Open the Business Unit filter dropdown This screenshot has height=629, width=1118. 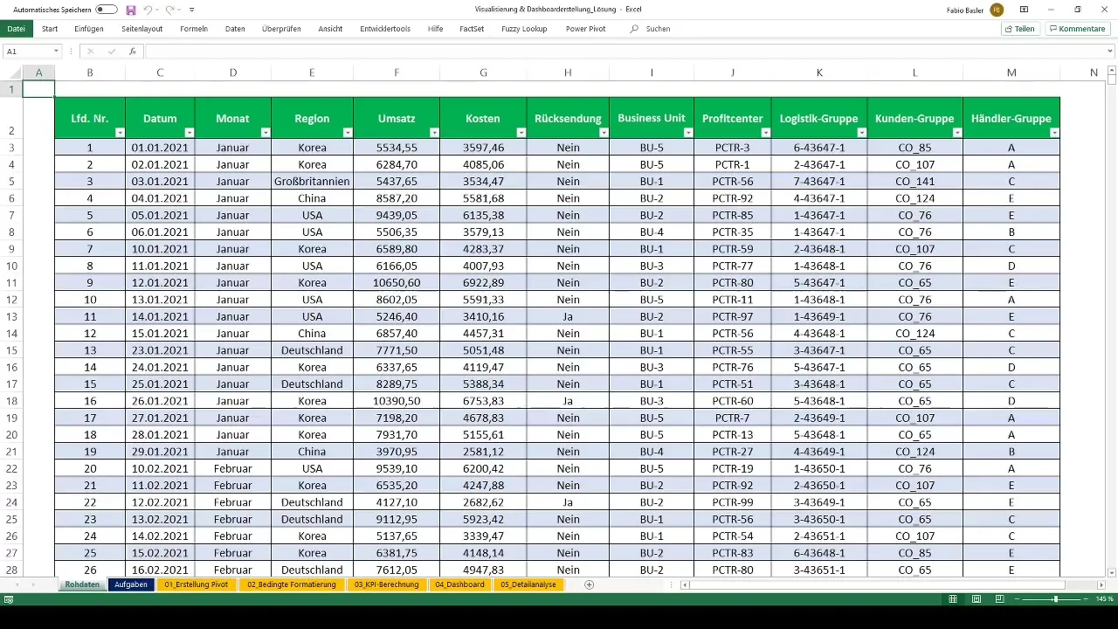pos(687,133)
